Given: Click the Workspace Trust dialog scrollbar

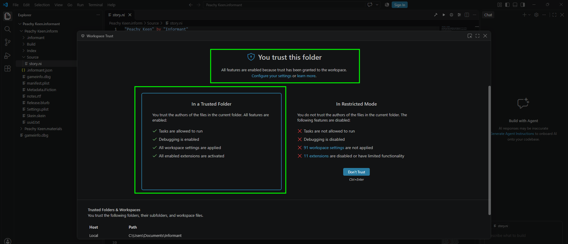Looking at the screenshot, I should (489, 150).
